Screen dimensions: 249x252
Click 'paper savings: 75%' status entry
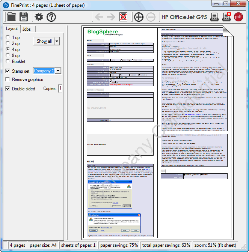coord(119,245)
